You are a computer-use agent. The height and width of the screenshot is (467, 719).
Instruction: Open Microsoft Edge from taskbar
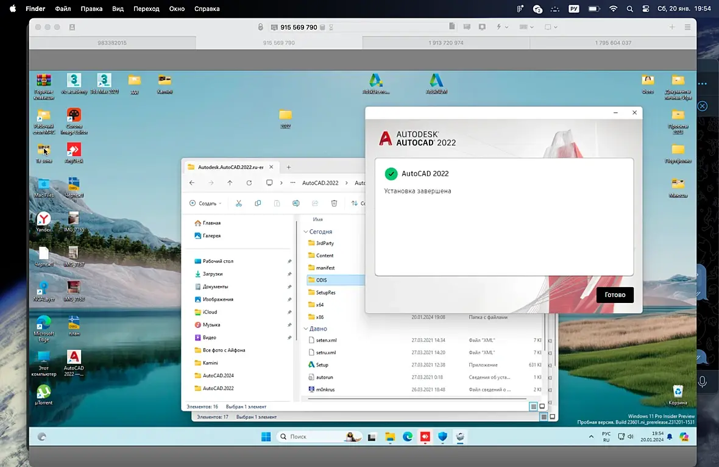(x=408, y=437)
